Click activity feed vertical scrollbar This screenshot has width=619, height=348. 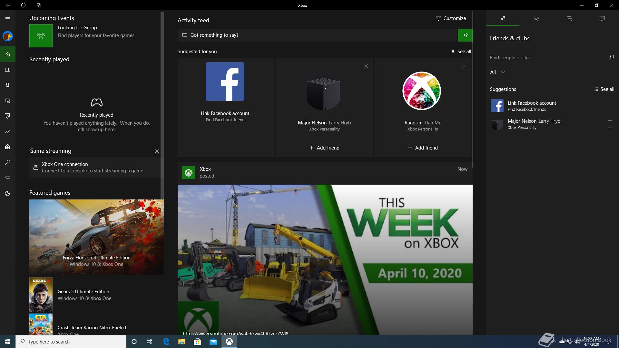click(x=472, y=90)
